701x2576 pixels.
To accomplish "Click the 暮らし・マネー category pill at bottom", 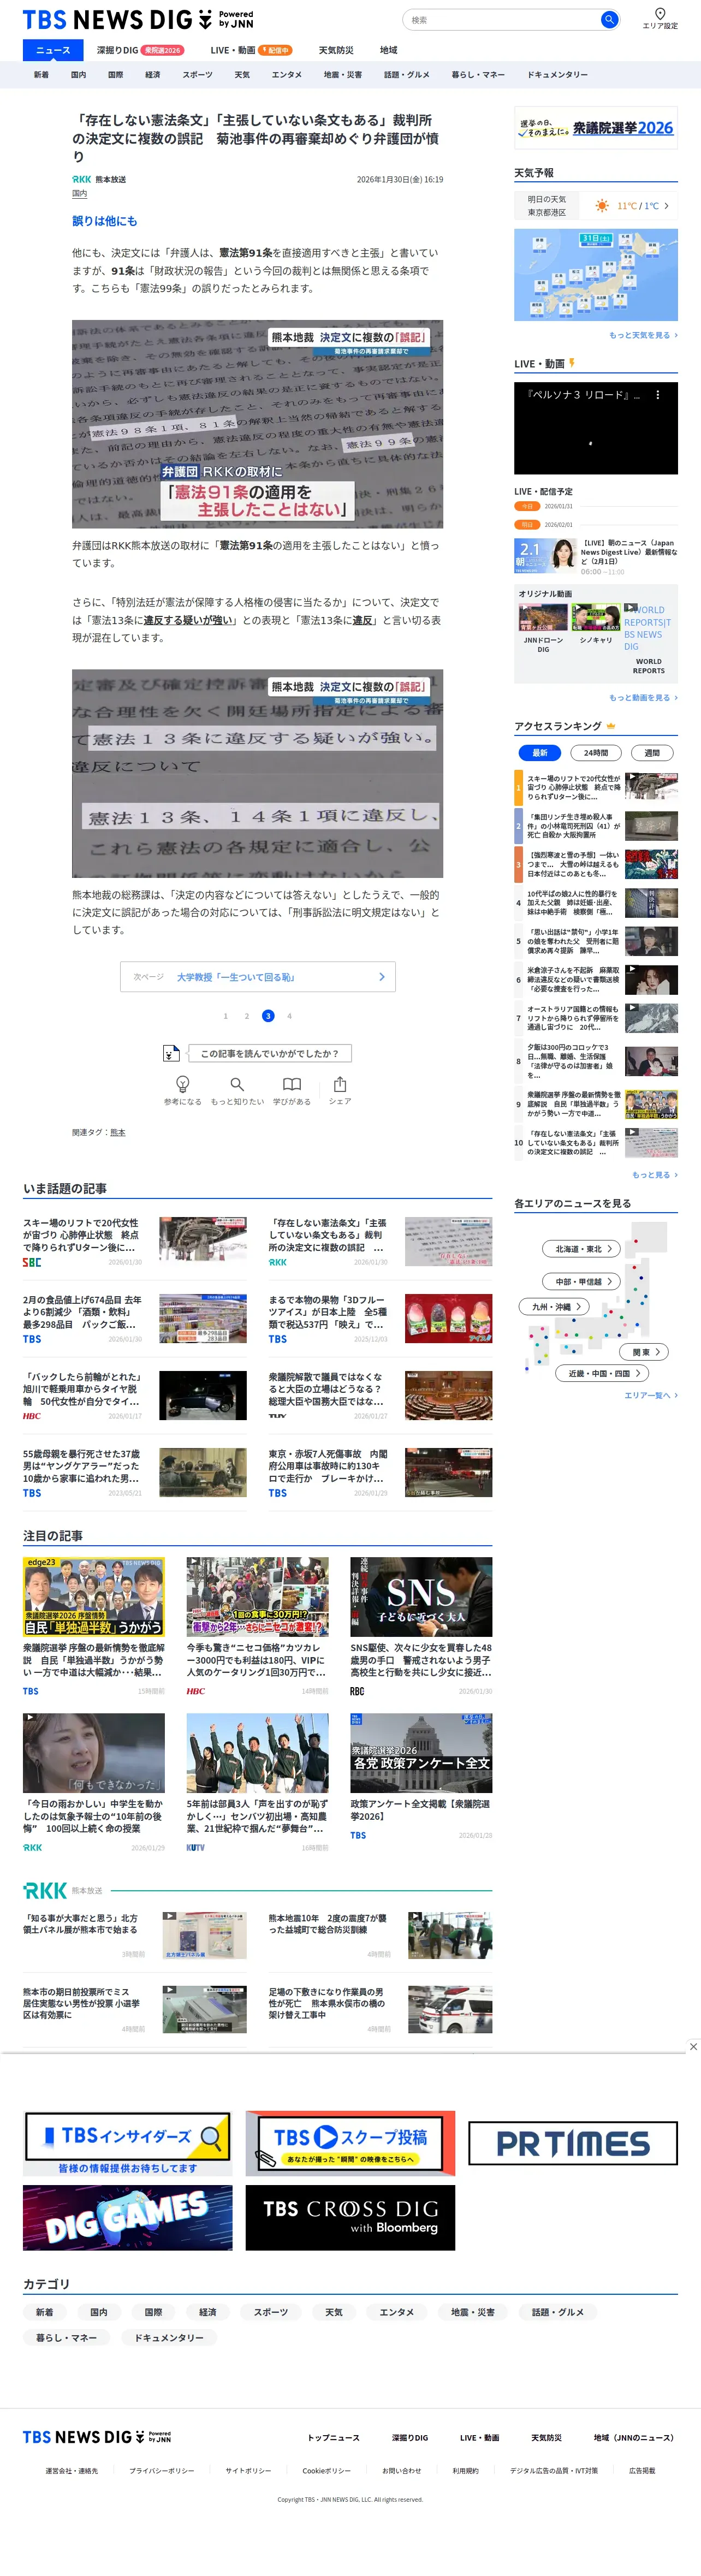I will click(x=67, y=2338).
